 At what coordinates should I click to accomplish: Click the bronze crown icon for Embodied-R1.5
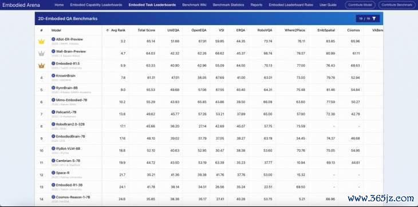tap(41, 66)
